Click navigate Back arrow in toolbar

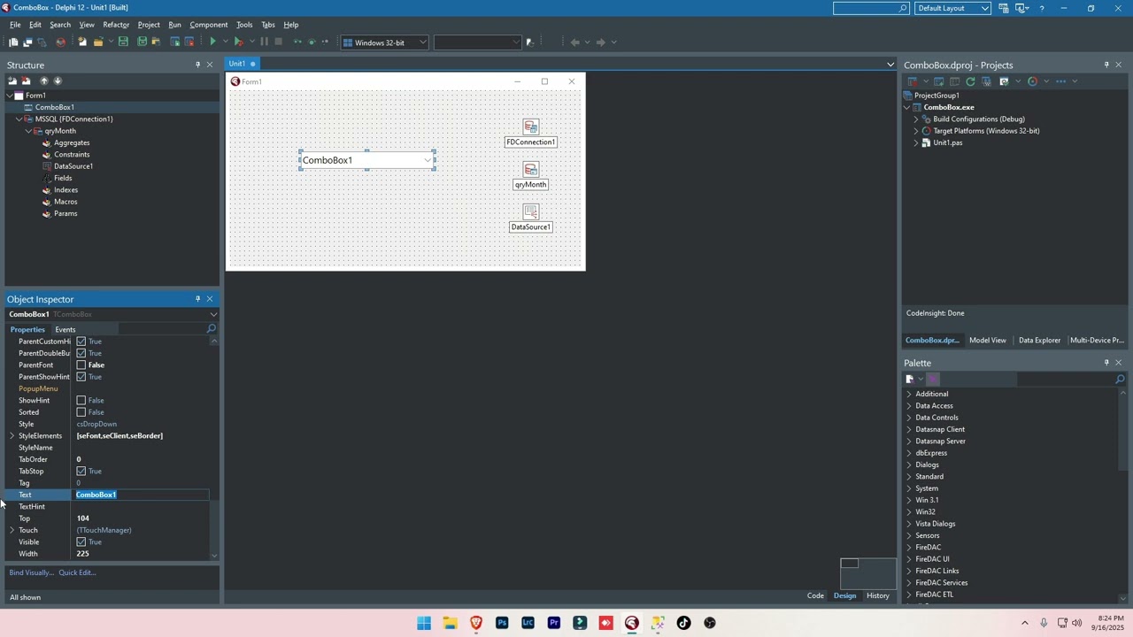(574, 42)
